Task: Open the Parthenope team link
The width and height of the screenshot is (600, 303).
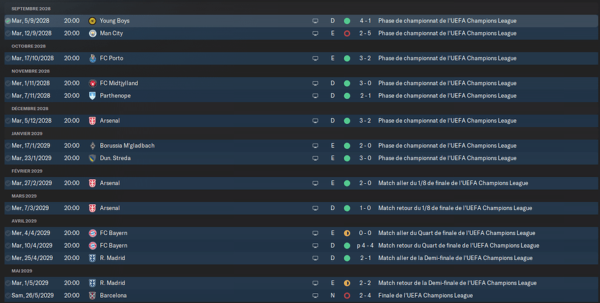Action: pyautogui.click(x=115, y=96)
